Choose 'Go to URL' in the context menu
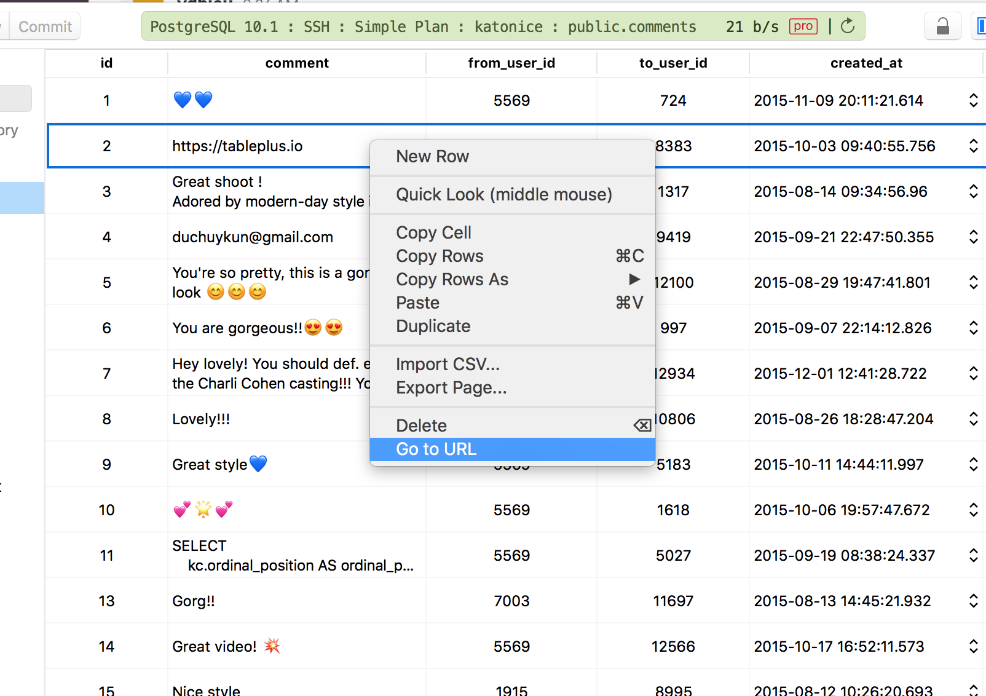 pos(436,449)
